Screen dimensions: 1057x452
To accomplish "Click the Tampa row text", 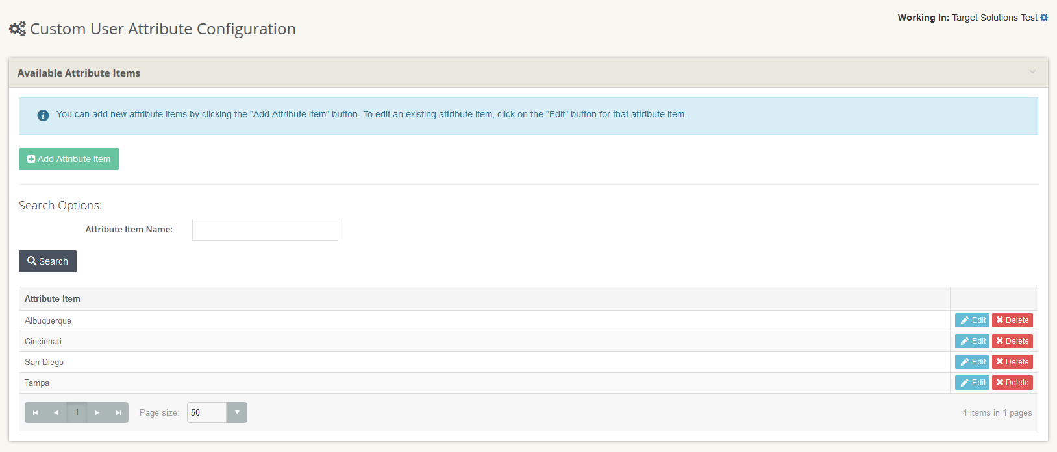I will pos(37,383).
